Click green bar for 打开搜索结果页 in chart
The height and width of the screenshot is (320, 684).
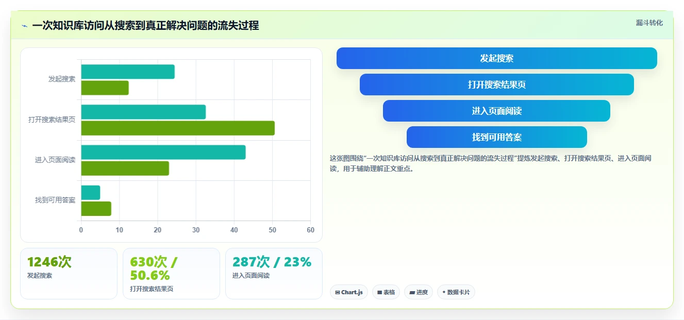pyautogui.click(x=178, y=128)
